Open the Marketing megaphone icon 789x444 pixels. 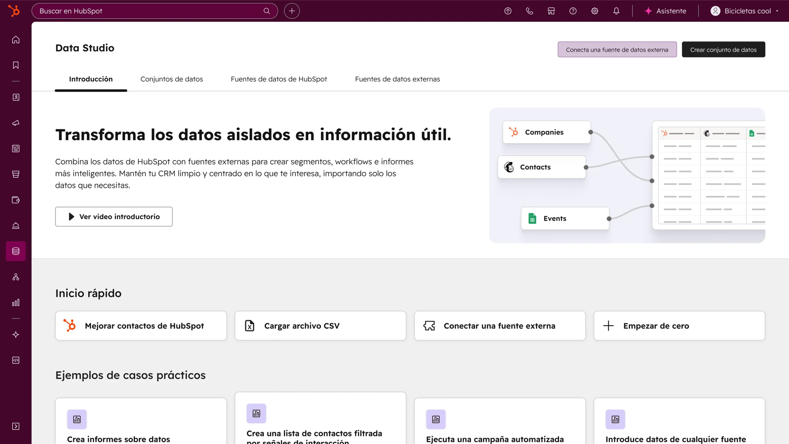pos(16,123)
